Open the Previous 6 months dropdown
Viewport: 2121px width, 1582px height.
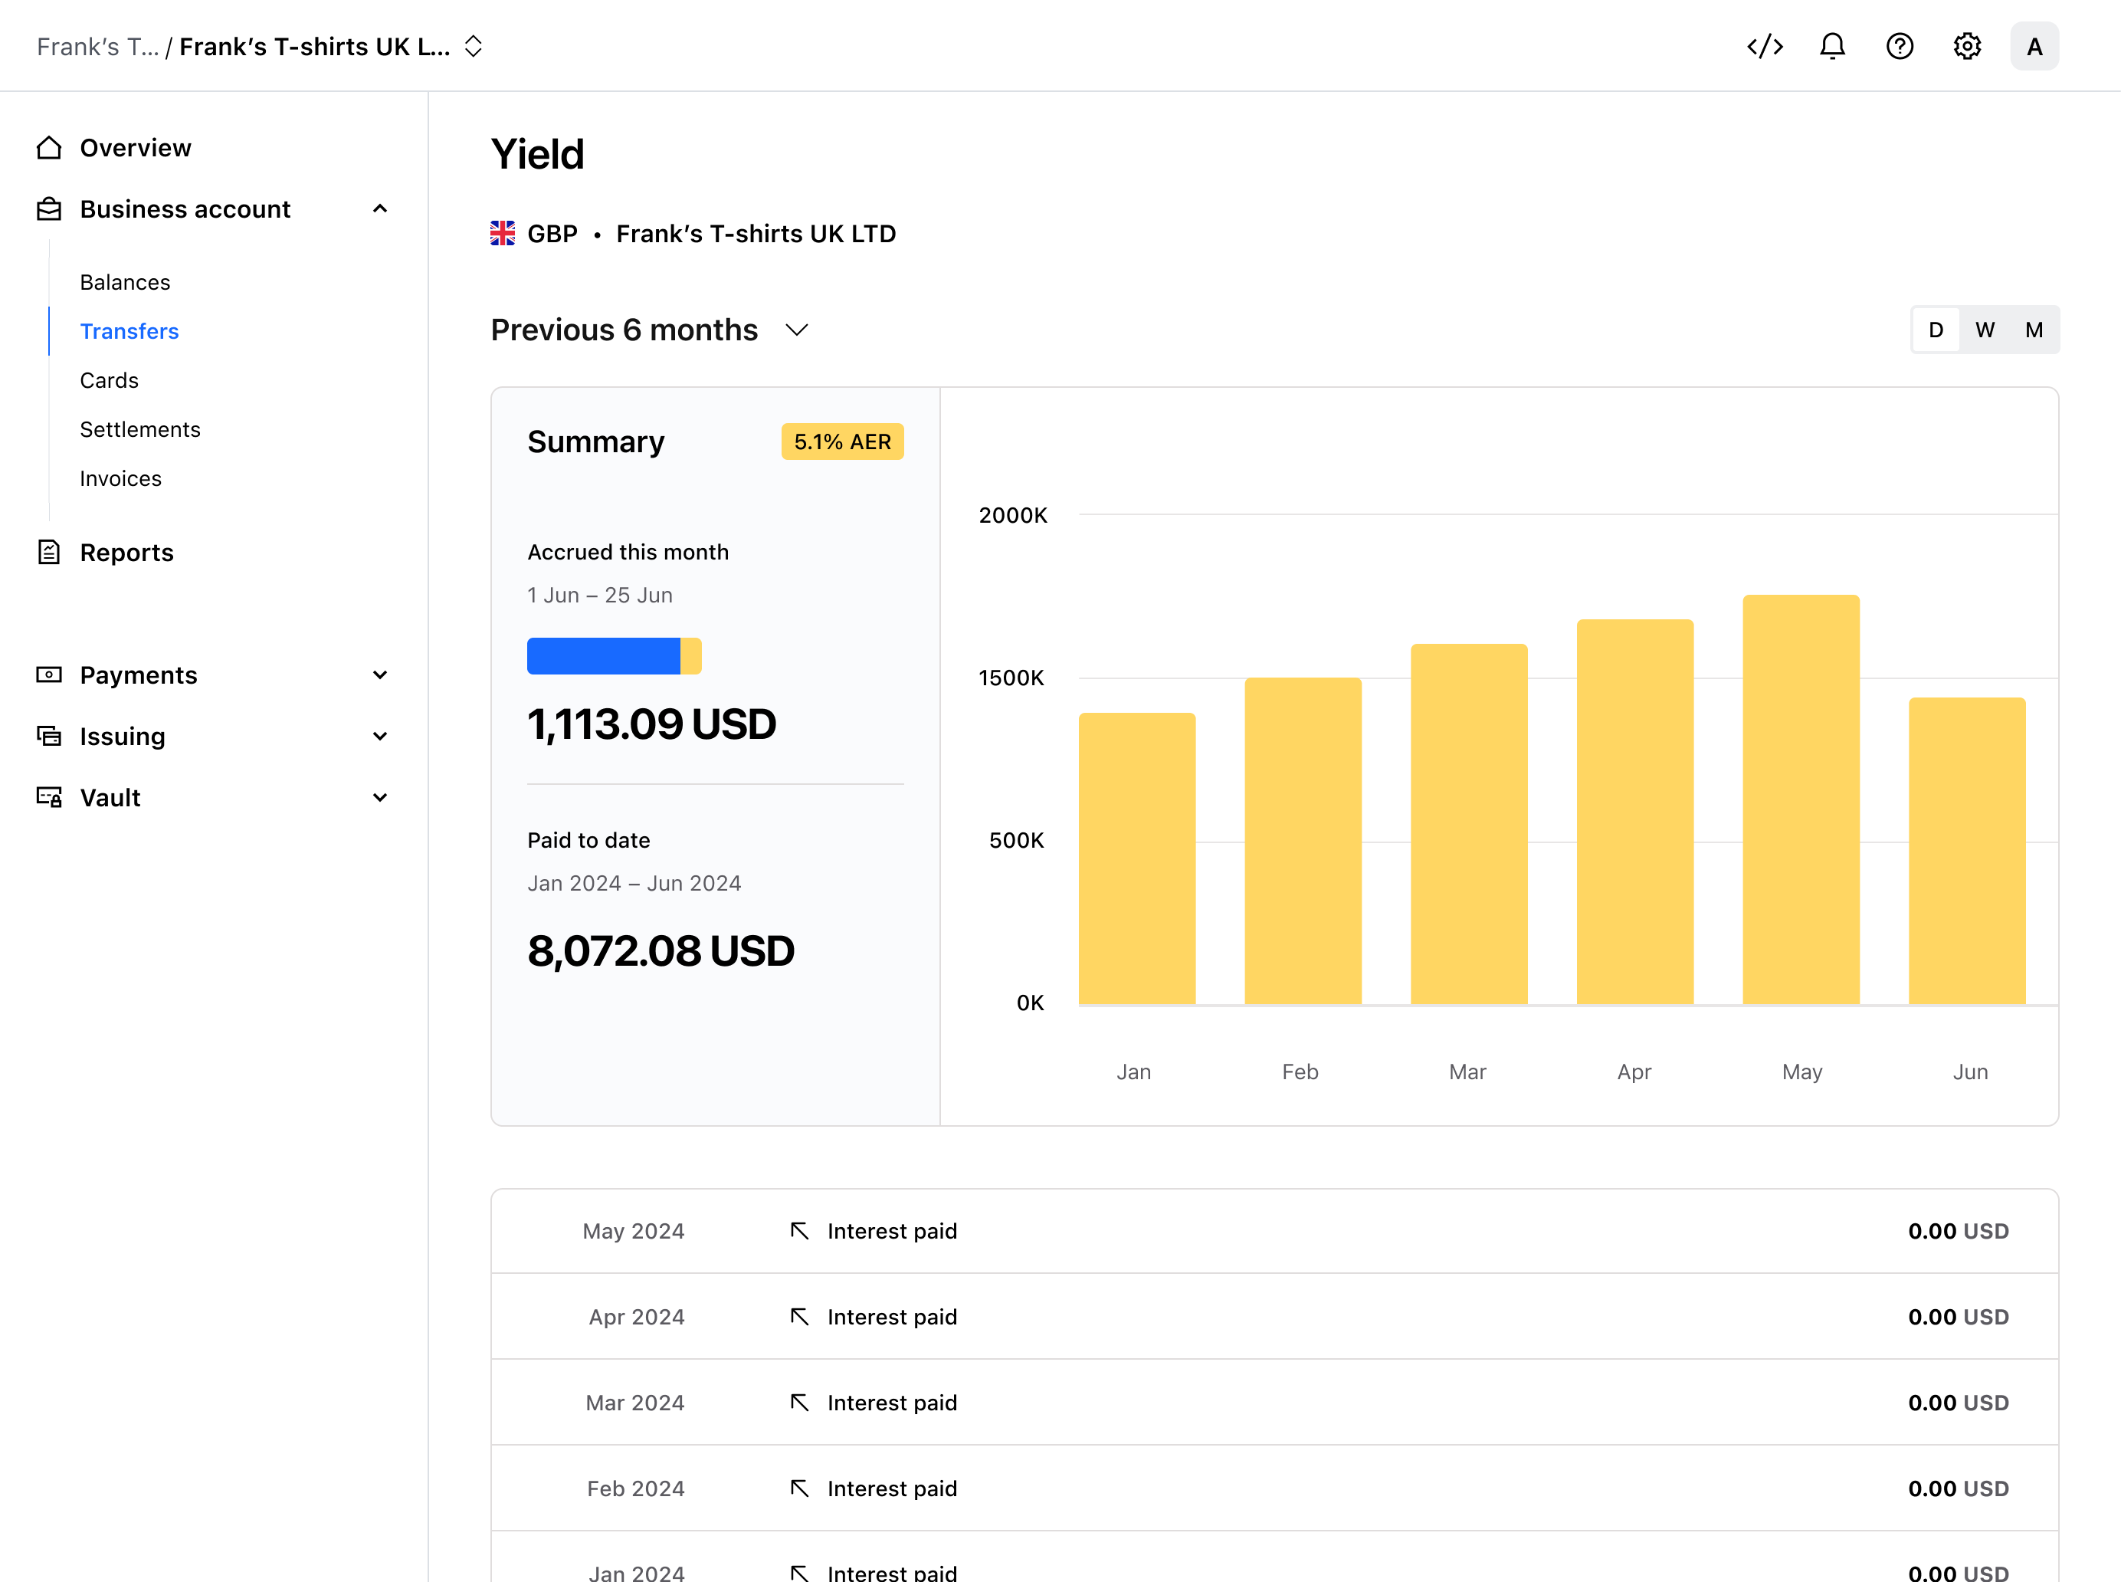650,330
